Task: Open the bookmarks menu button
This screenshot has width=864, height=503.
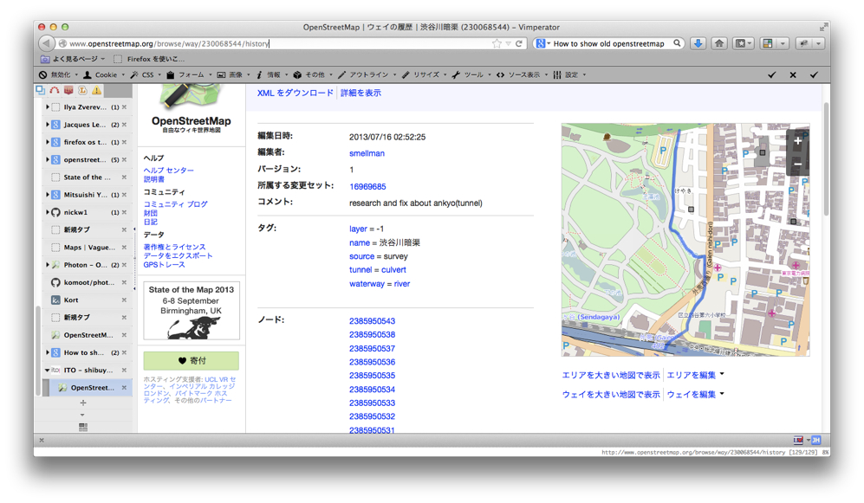Action: tap(743, 43)
